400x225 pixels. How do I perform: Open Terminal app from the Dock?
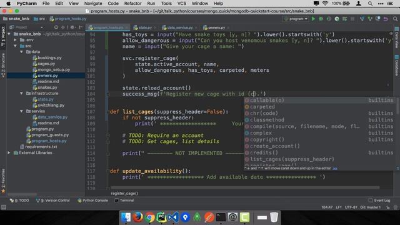point(221,217)
